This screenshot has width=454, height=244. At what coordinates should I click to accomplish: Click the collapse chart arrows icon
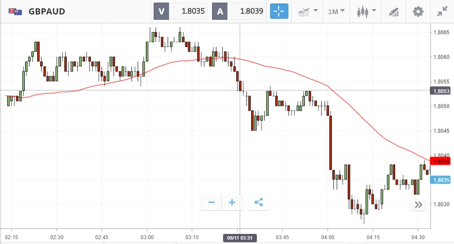[442, 11]
